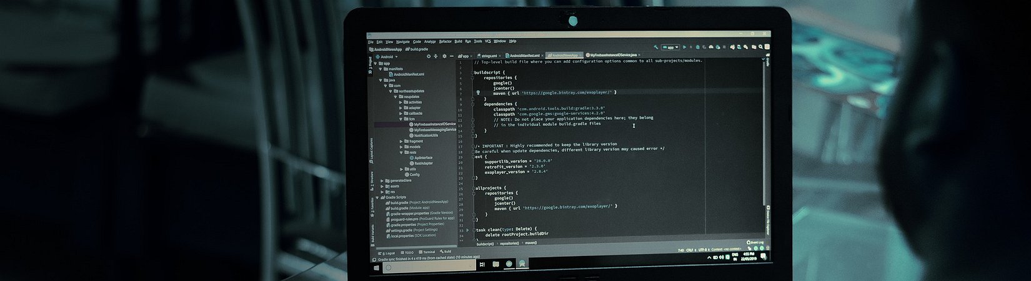Click the scroll-from-source target icon in Project panel
Image resolution: width=1031 pixels, height=281 pixels.
point(429,56)
